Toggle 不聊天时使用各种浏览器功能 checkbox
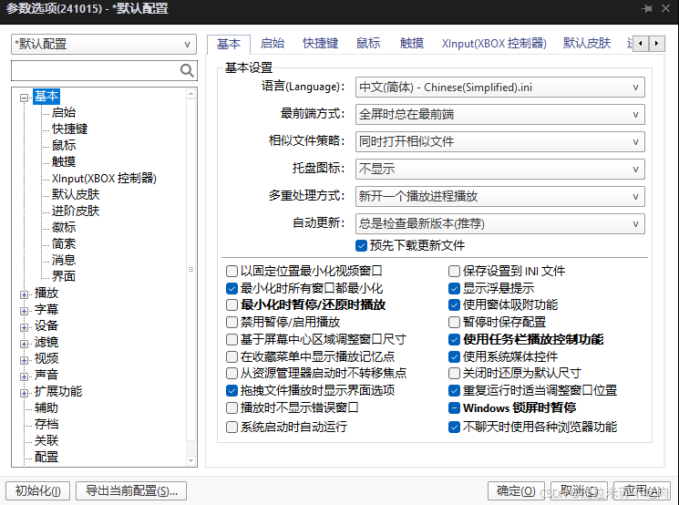679x505 pixels. [x=454, y=427]
